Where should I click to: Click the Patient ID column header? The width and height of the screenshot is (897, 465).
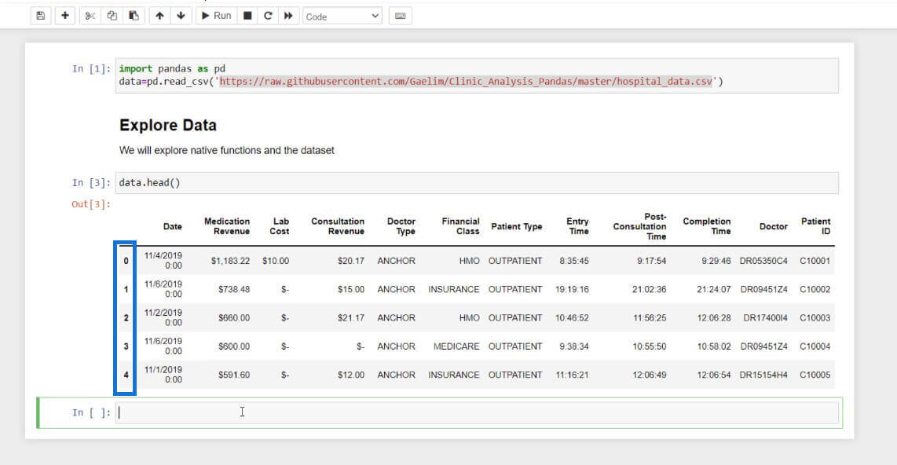(815, 226)
